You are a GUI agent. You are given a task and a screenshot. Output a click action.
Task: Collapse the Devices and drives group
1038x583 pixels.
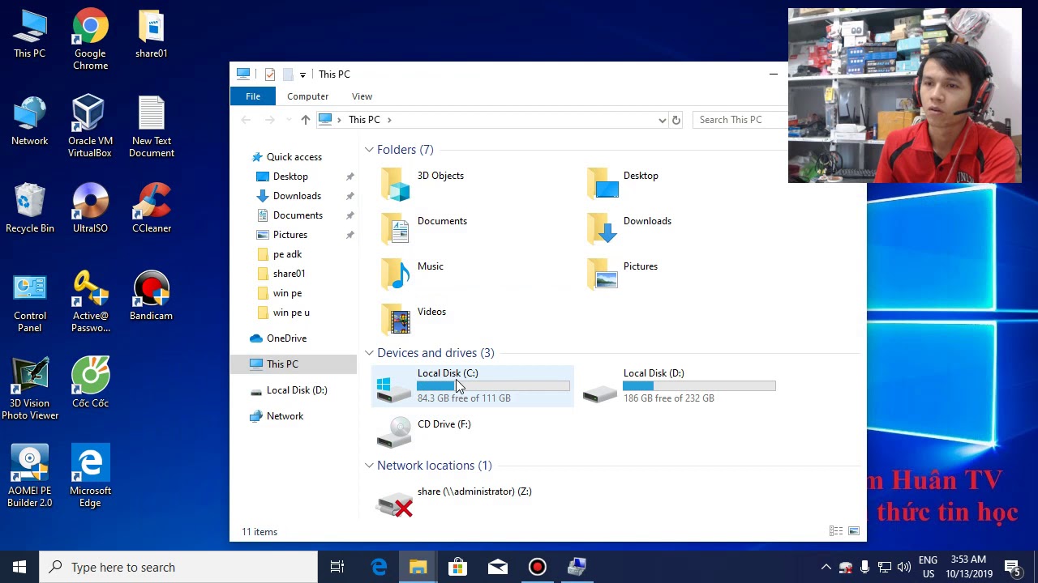(x=369, y=353)
